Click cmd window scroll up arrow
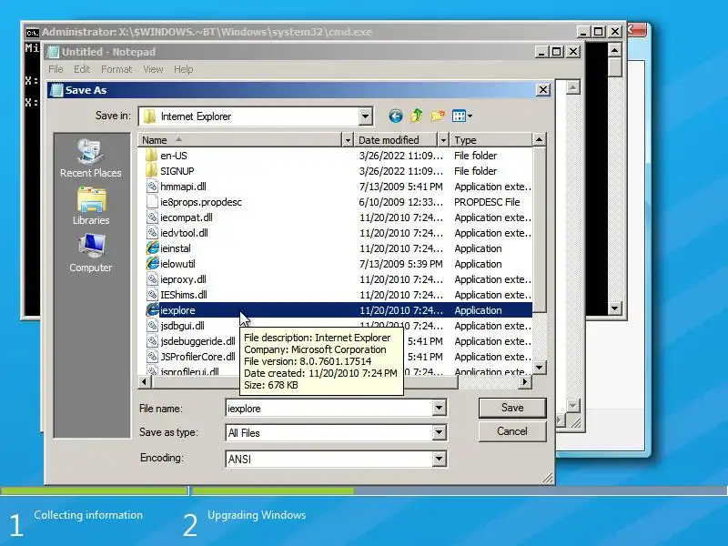728x546 pixels. coord(615,50)
